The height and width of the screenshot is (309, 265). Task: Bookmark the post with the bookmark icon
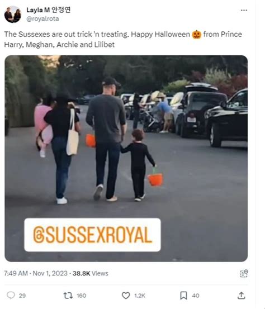click(183, 296)
